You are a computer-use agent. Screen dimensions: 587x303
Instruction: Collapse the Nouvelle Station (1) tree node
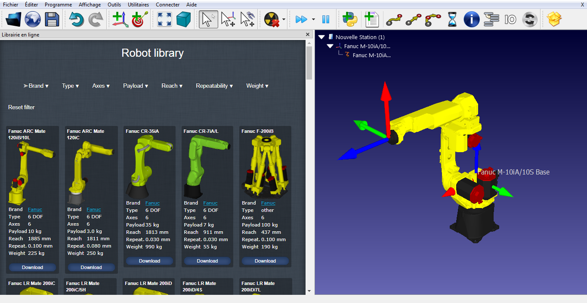point(321,37)
